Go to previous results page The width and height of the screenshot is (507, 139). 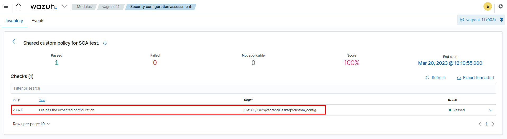coord(480,124)
